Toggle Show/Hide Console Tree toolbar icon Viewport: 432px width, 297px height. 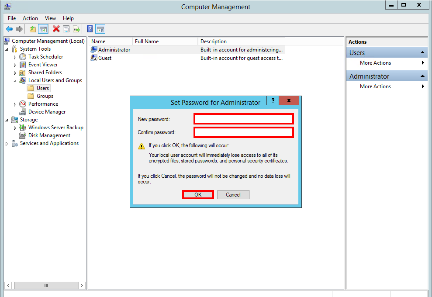43,29
